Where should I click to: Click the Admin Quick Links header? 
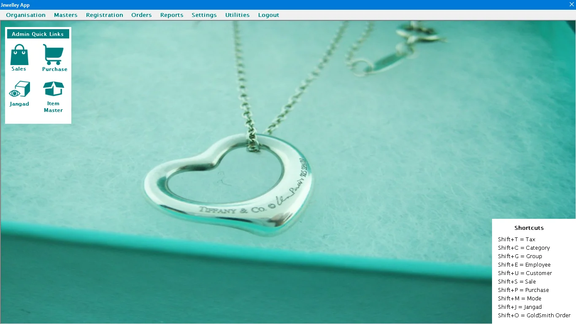pos(38,34)
